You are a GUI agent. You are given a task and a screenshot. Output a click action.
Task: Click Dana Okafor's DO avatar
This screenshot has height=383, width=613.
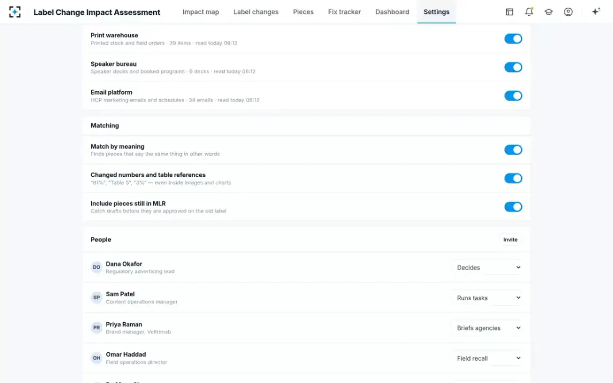point(97,268)
